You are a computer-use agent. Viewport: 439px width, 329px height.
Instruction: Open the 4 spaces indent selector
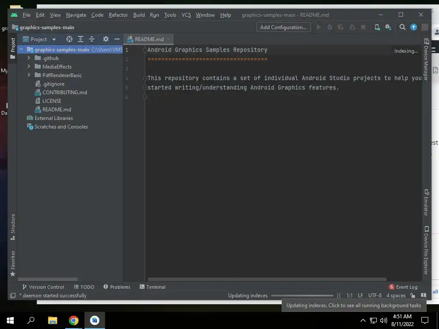[396, 296]
